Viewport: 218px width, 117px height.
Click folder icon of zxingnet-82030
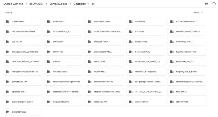[8, 112]
